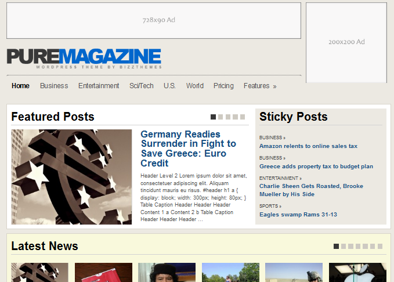Open Latest News soldier thumbnail
Image resolution: width=394 pixels, height=282 pixels.
point(294,273)
